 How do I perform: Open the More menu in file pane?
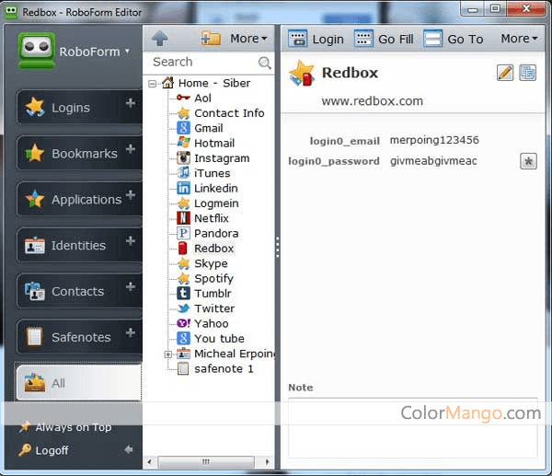(248, 39)
